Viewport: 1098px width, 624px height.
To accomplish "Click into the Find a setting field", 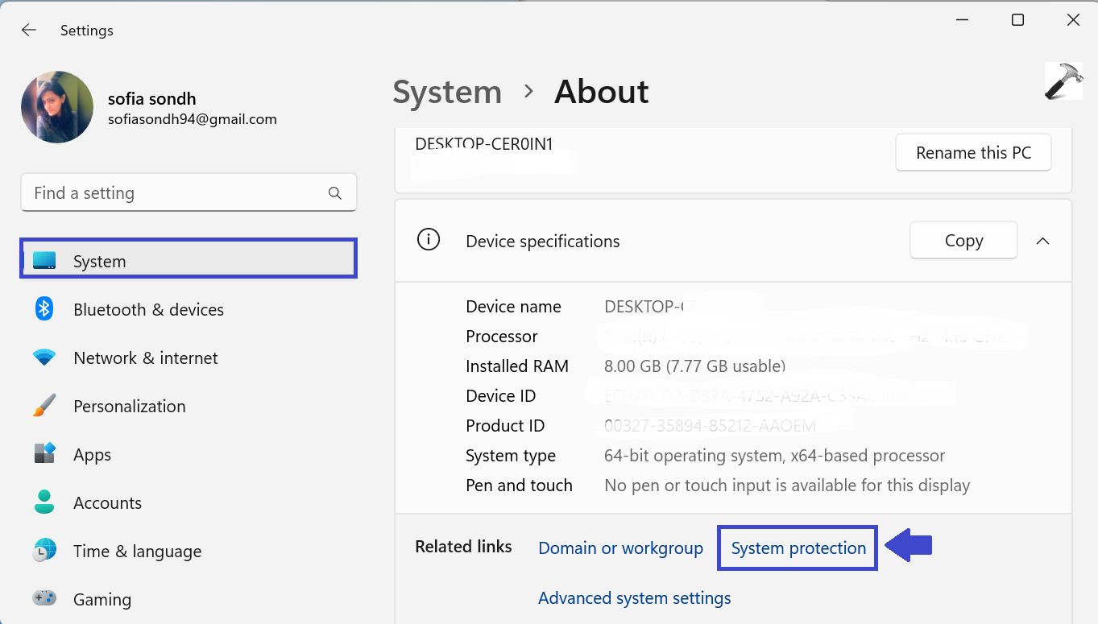I will point(177,193).
